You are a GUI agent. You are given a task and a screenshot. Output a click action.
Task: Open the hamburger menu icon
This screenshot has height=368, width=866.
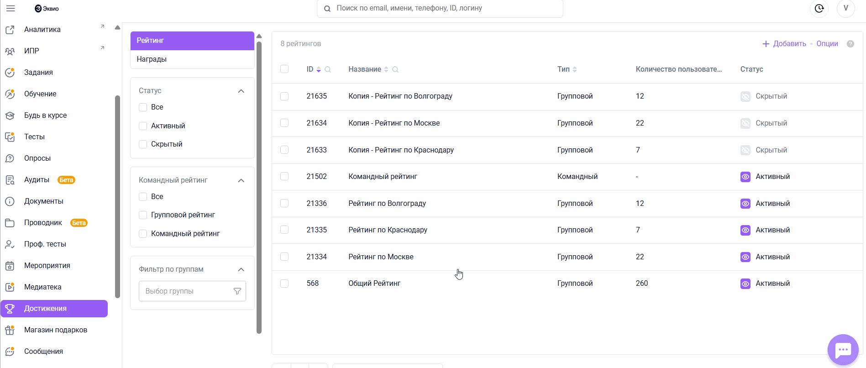pos(10,8)
